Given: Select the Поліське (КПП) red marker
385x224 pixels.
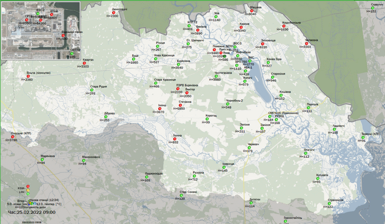Looking at the screenshot, I should [x=13, y=137].
